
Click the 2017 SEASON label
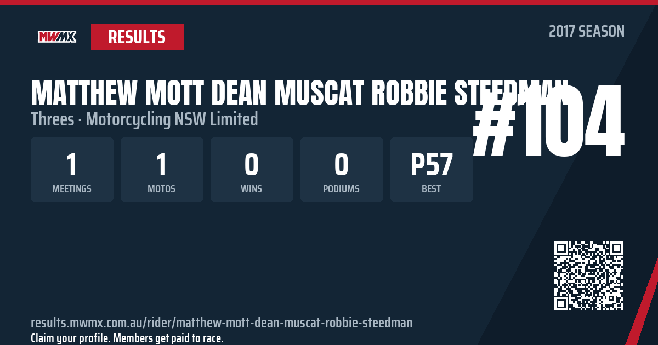[x=587, y=31]
